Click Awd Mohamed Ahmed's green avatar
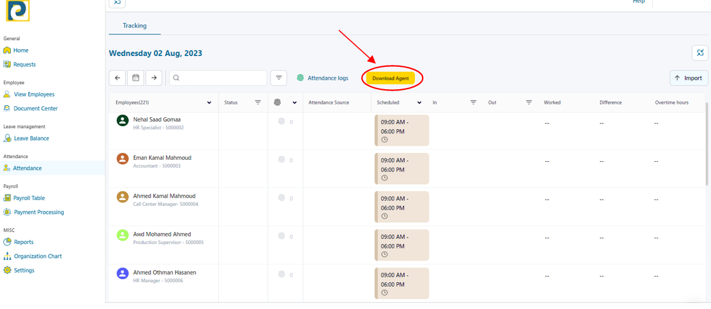Viewport: 711px width, 309px height. pyautogui.click(x=123, y=235)
